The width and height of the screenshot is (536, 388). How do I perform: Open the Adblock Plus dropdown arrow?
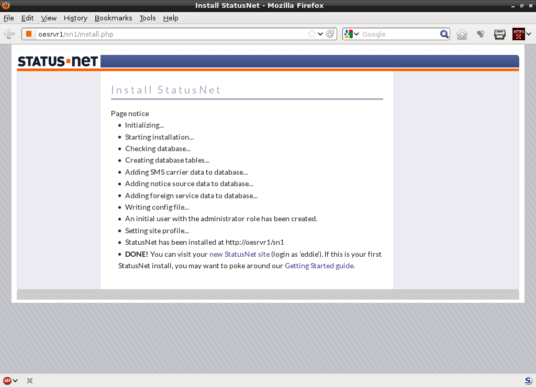pos(15,381)
